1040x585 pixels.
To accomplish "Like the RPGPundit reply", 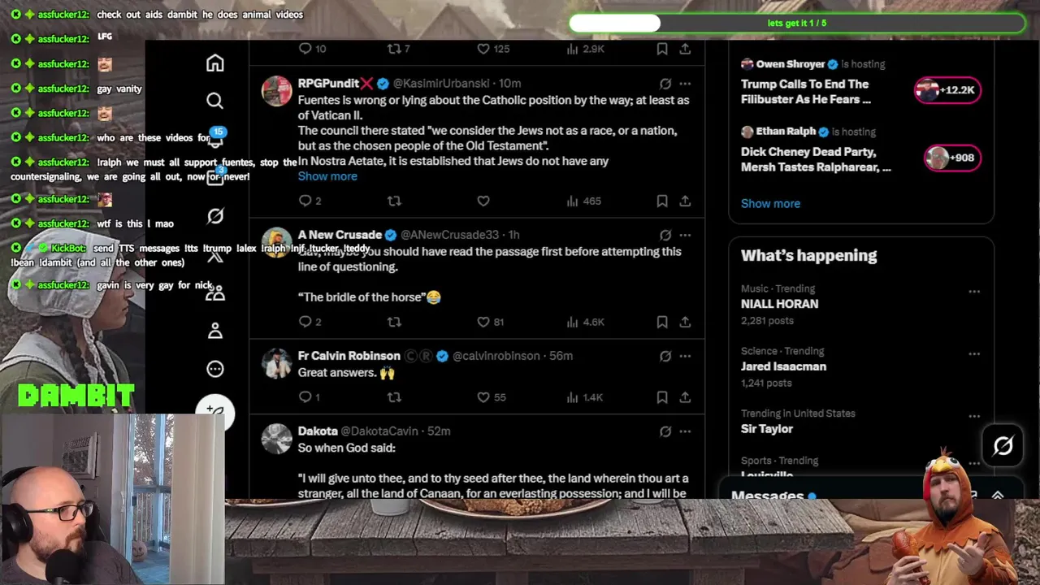I will pyautogui.click(x=483, y=201).
